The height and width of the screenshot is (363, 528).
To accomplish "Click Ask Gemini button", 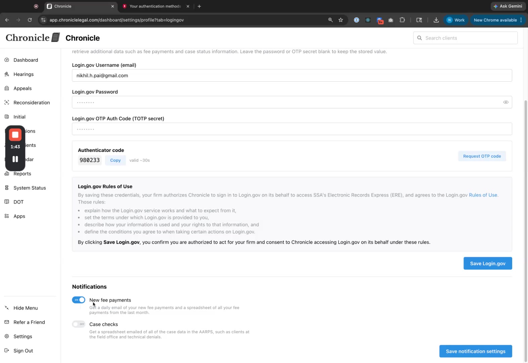I will [508, 6].
